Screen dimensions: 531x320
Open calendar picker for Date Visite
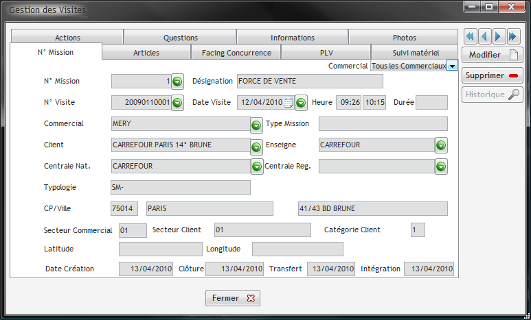click(289, 103)
